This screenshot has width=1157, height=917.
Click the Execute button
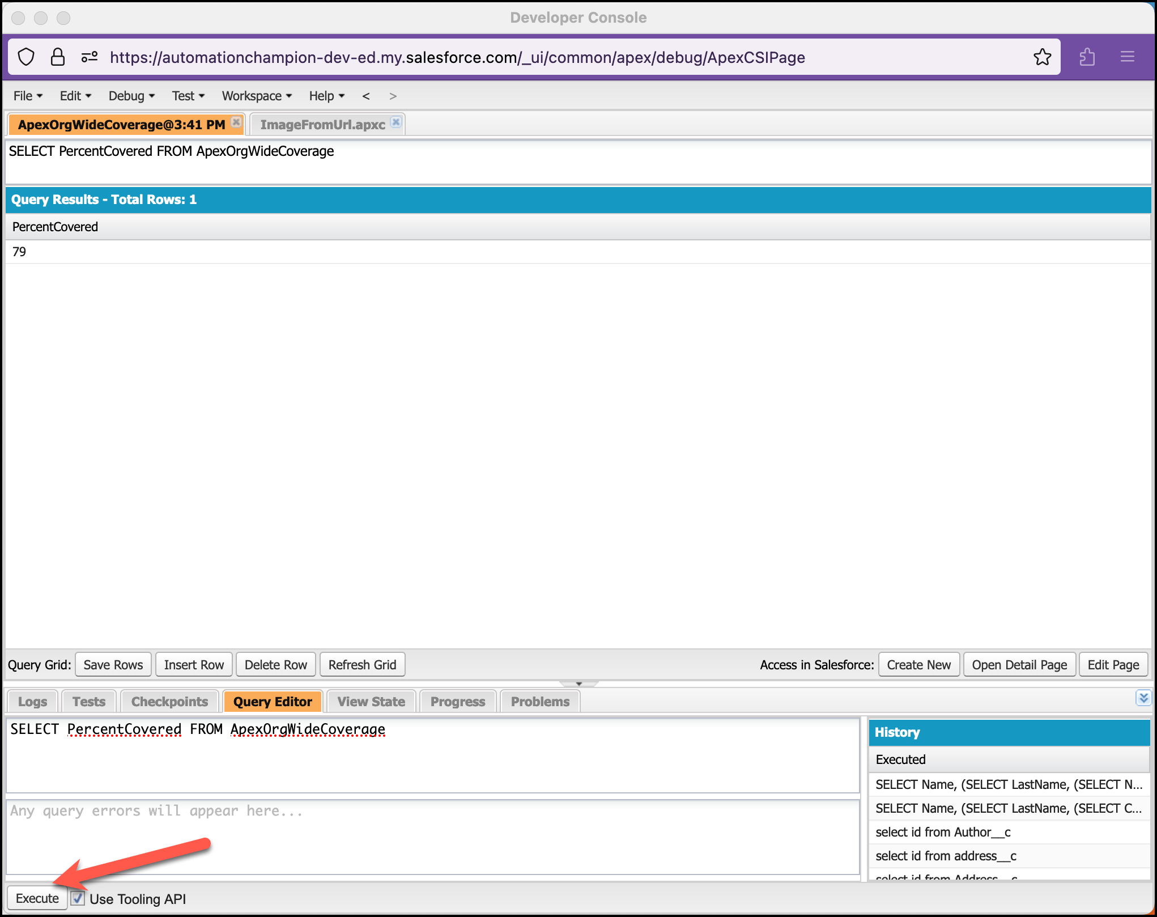(36, 898)
